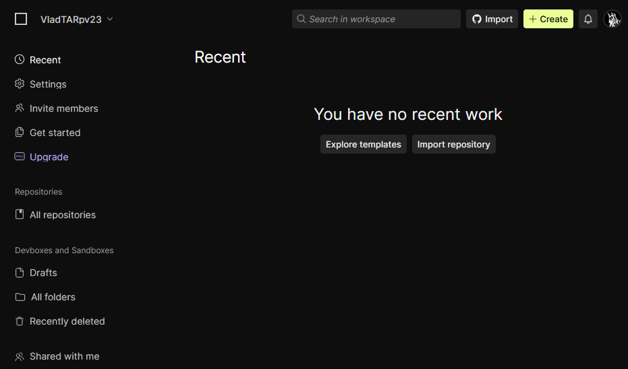Click the people icon beside Invite members

(20, 108)
